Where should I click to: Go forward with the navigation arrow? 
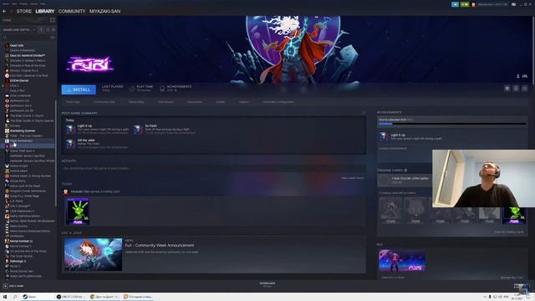11,11
